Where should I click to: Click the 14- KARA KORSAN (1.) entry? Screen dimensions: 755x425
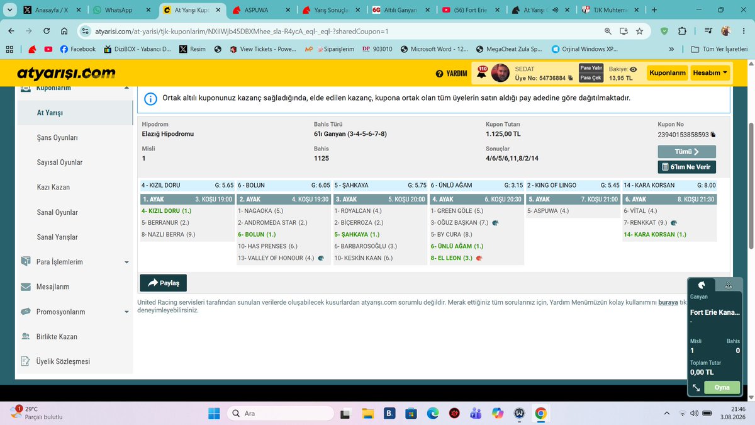pyautogui.click(x=655, y=234)
